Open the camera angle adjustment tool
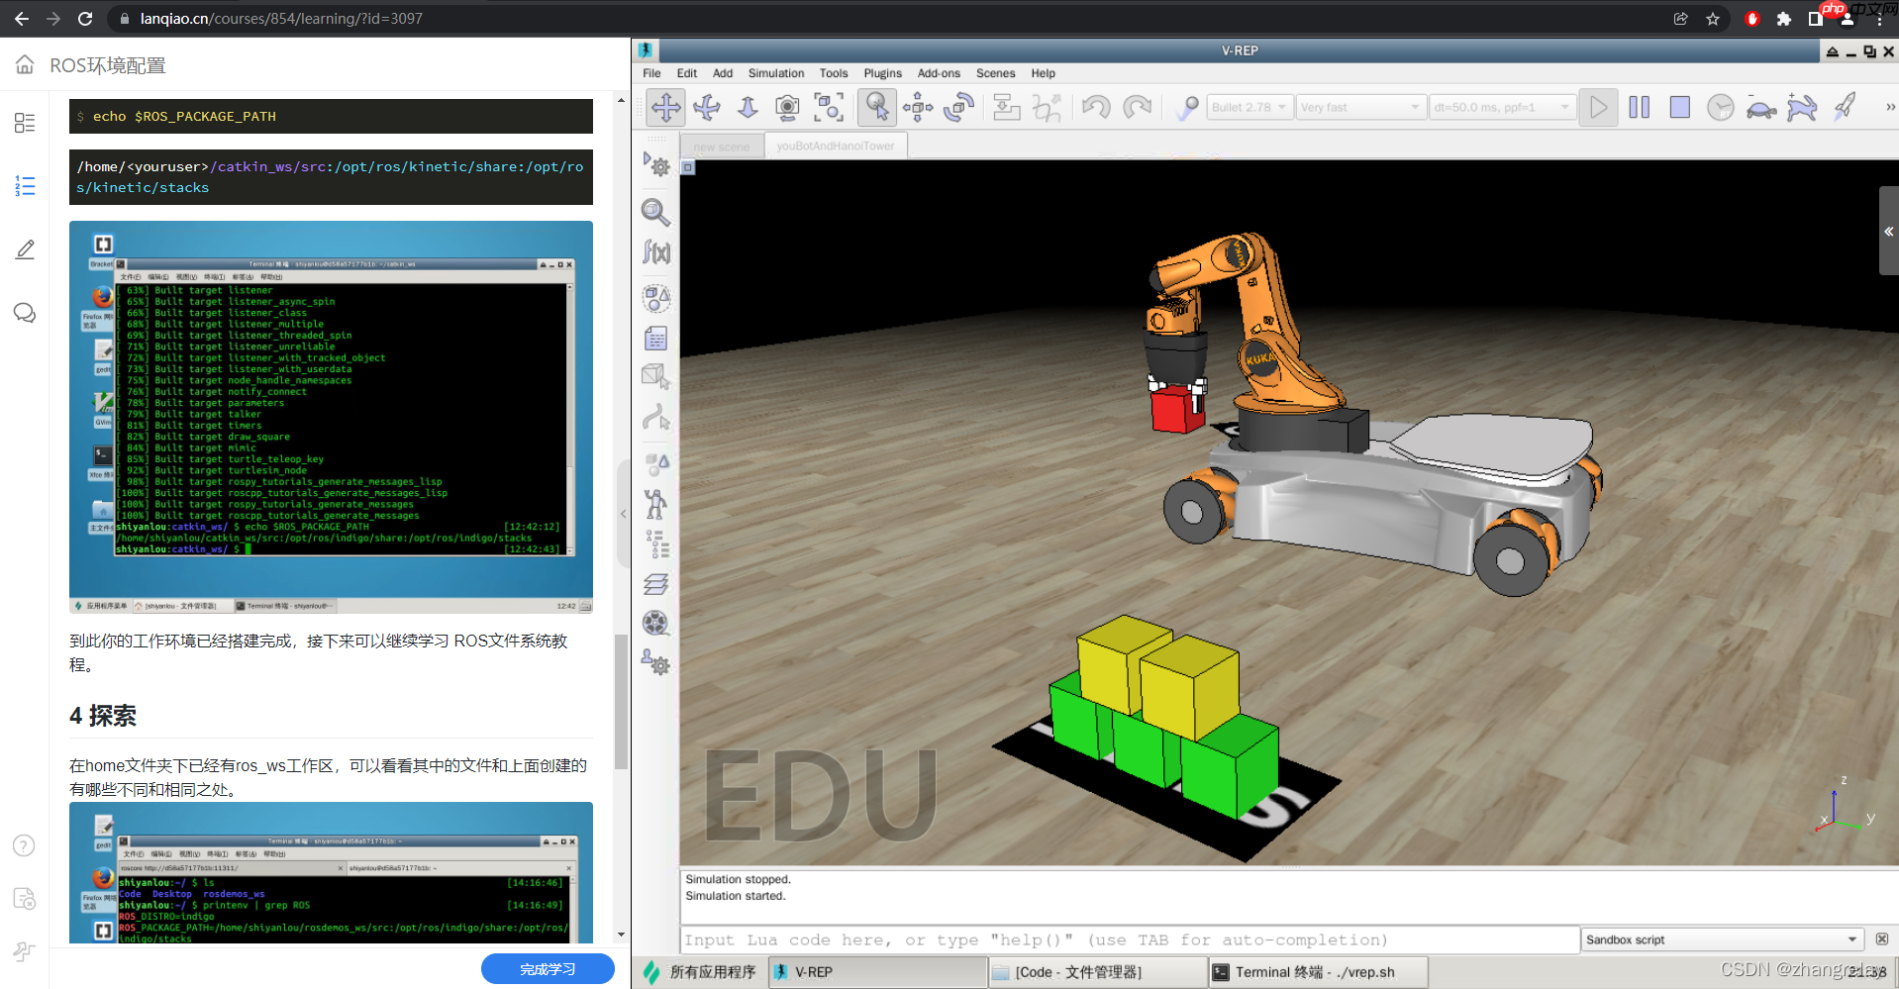The image size is (1899, 989). point(787,107)
